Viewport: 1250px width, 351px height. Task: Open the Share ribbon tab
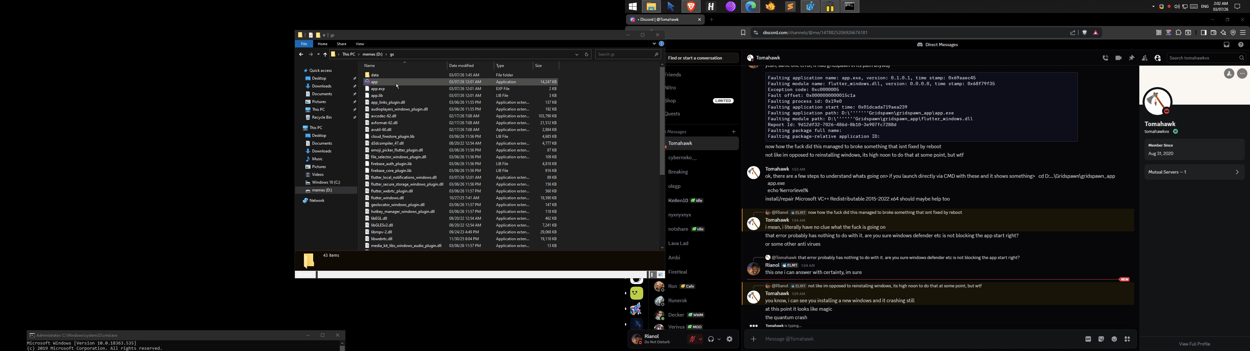pyautogui.click(x=341, y=44)
